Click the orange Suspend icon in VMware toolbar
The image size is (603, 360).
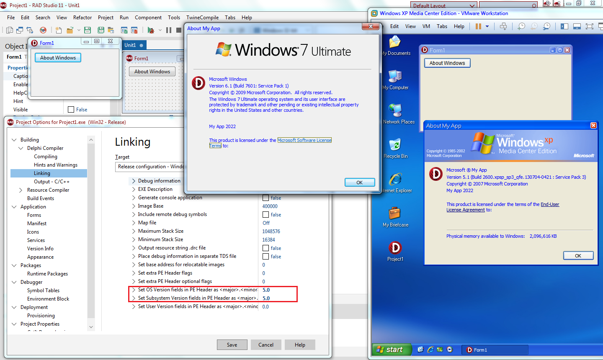point(478,26)
